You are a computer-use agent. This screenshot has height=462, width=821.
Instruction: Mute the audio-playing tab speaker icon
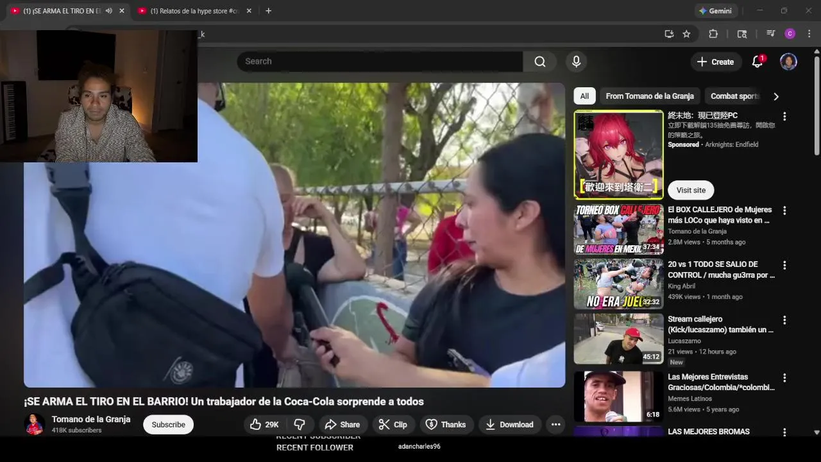coord(108,11)
